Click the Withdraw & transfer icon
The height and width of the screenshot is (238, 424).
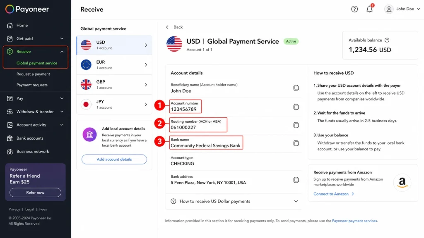[10, 112]
